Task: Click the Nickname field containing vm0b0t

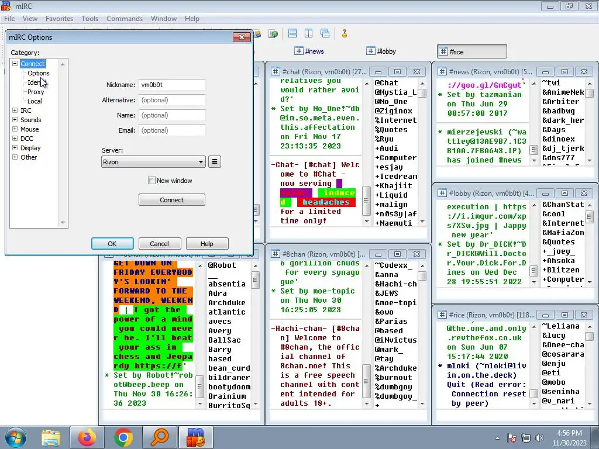Action: [172, 85]
